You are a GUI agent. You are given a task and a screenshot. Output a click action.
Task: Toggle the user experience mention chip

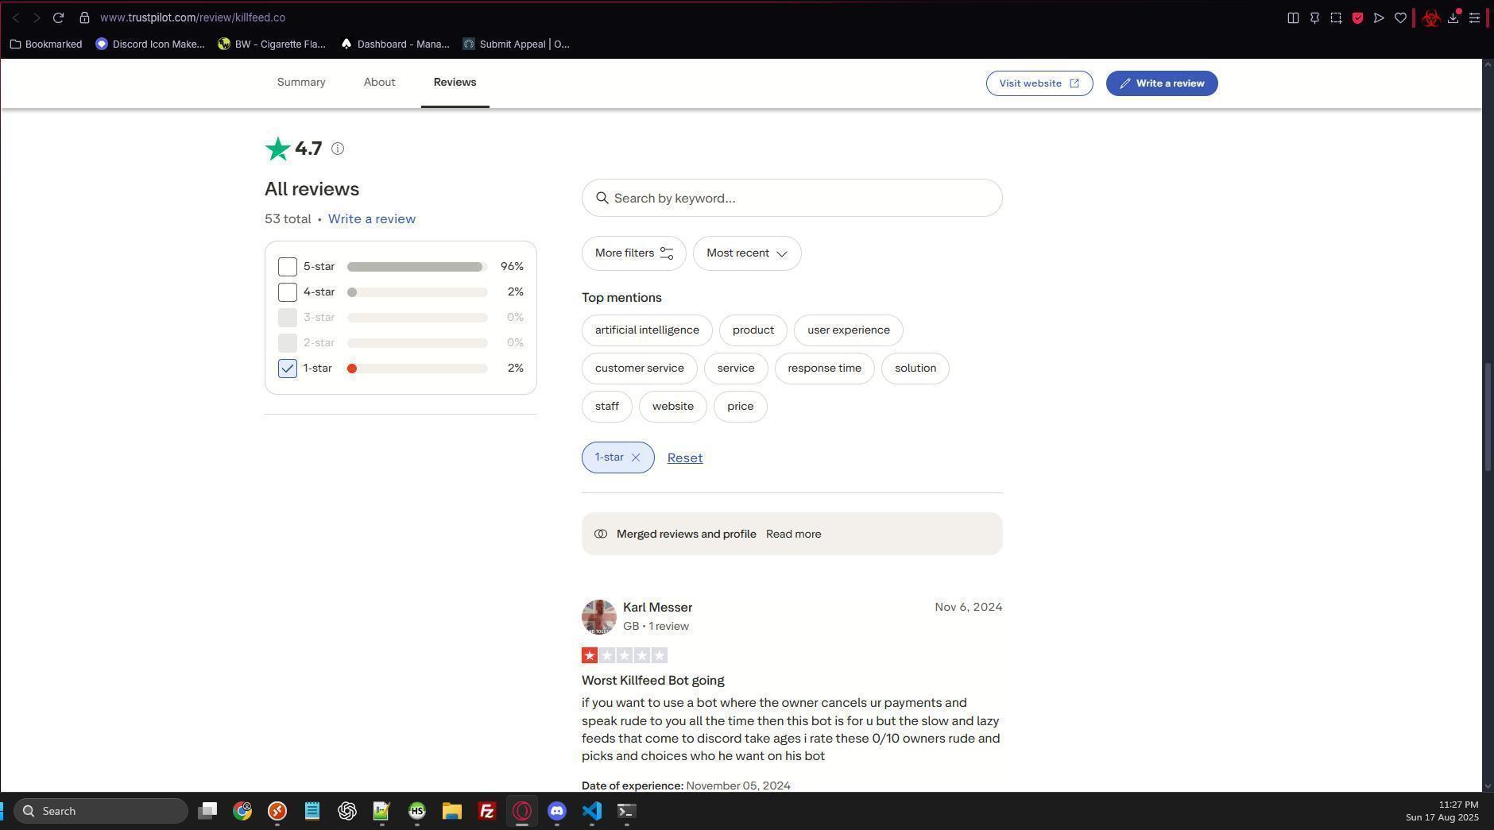click(x=848, y=330)
